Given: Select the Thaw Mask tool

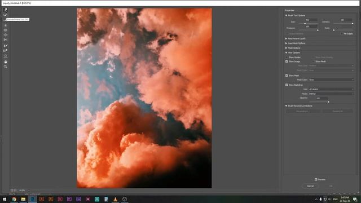Looking at the screenshot, I should (6, 51).
